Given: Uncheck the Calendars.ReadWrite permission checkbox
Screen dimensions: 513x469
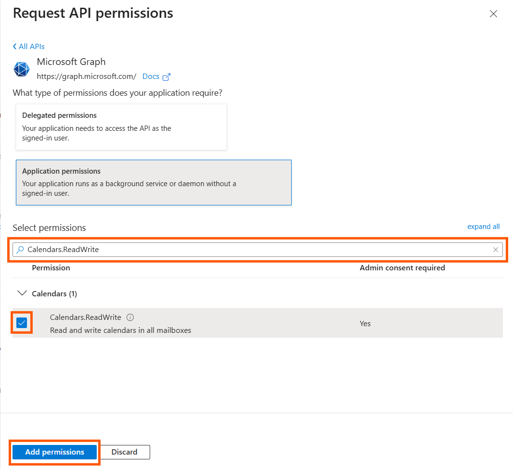Looking at the screenshot, I should point(22,323).
